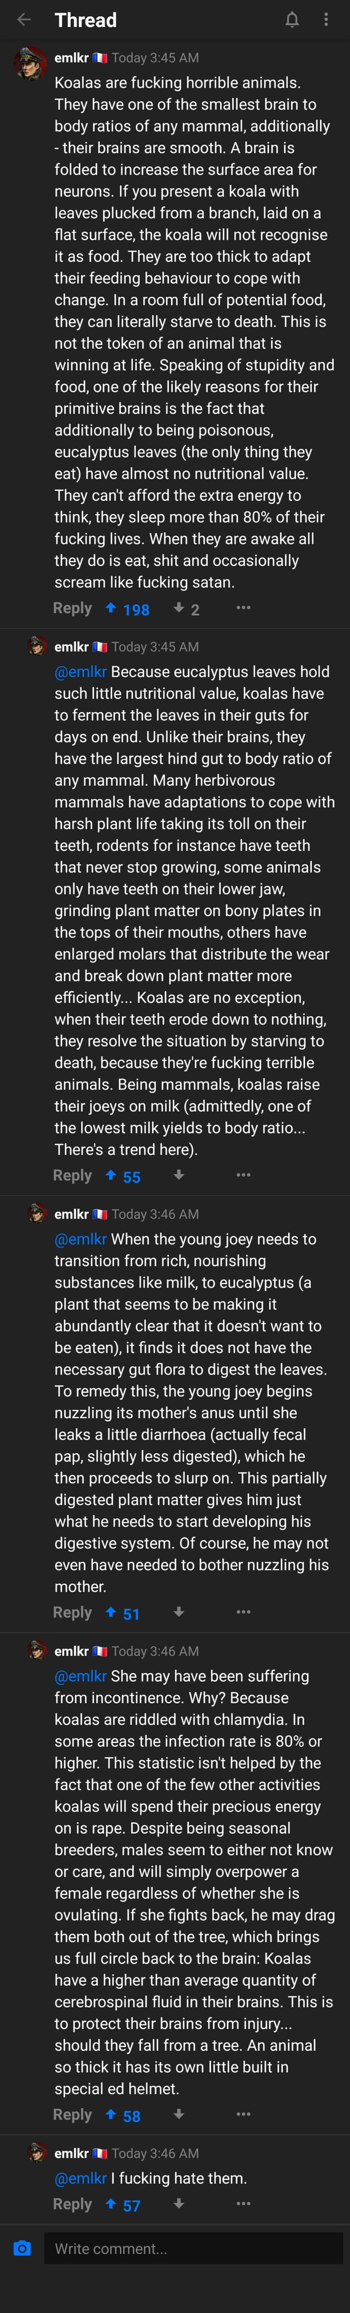This screenshot has height=2313, width=350.
Task: Open more options on first comment
Action: [243, 609]
